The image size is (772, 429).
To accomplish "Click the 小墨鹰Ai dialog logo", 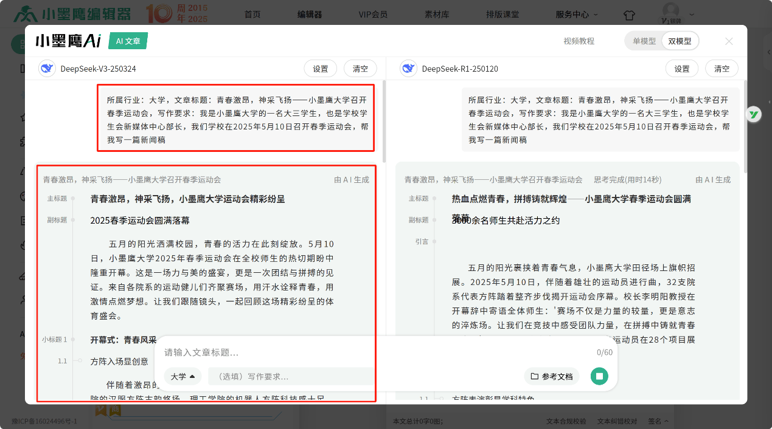I will 68,41.
